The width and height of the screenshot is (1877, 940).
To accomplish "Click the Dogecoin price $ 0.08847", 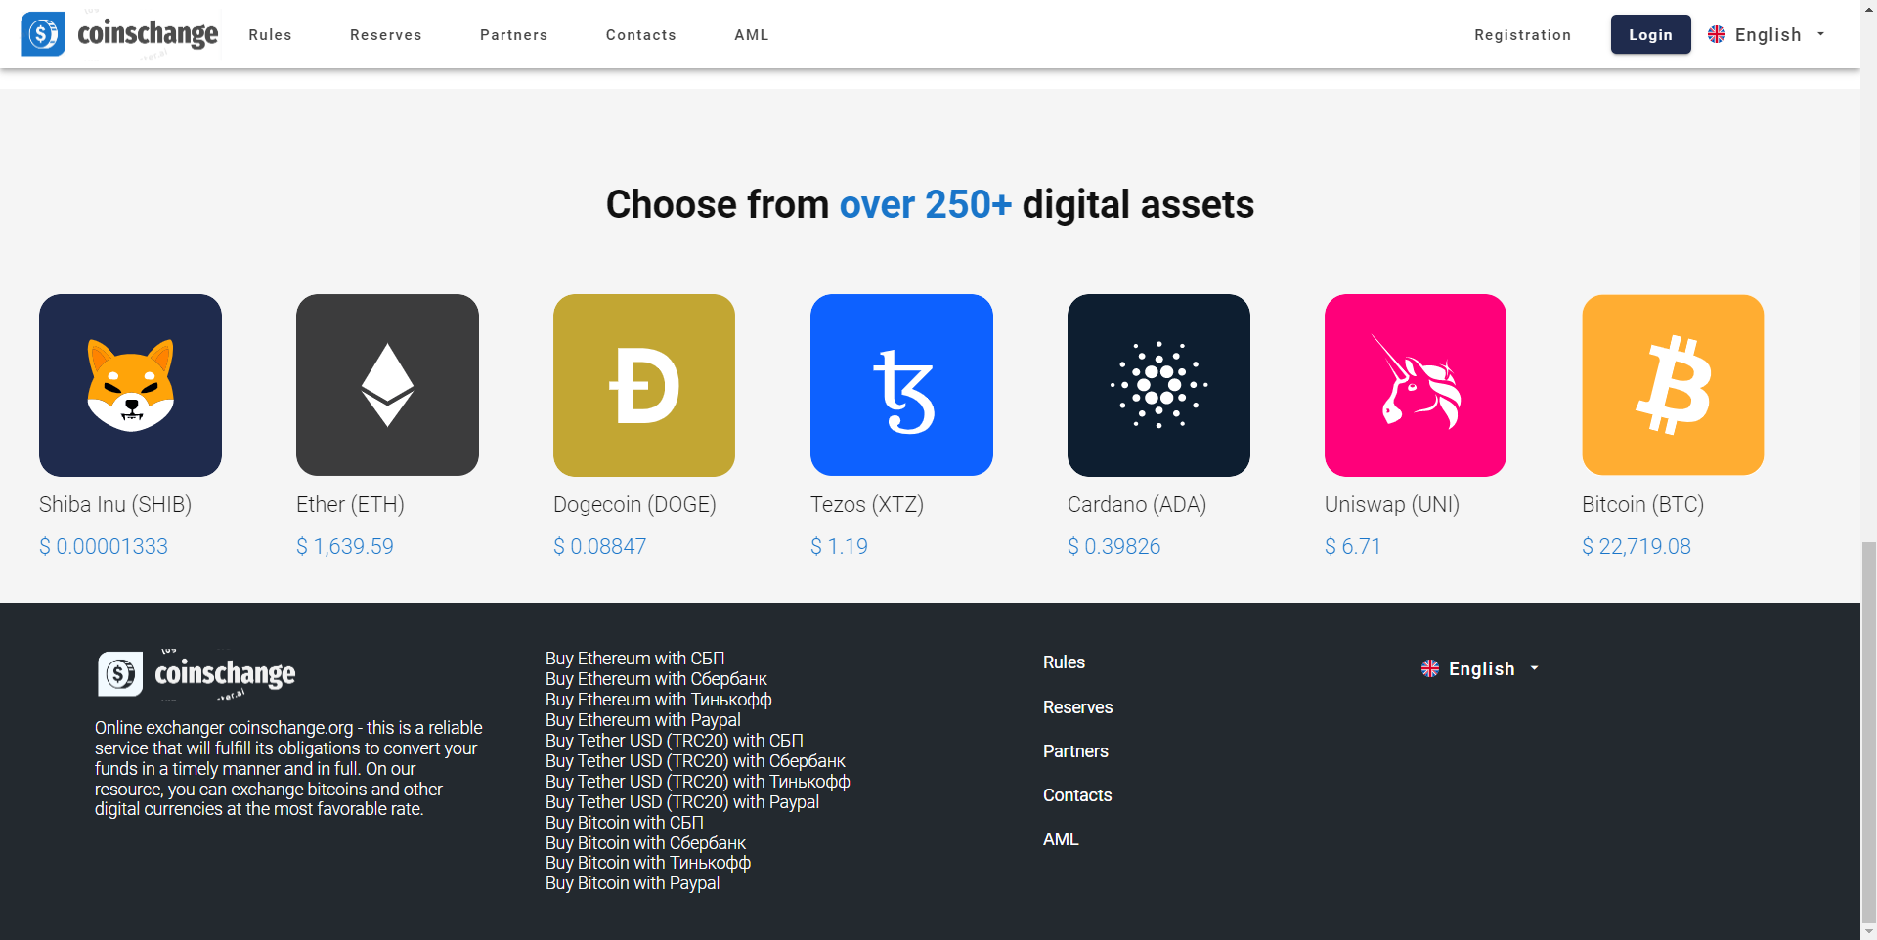I will [600, 547].
